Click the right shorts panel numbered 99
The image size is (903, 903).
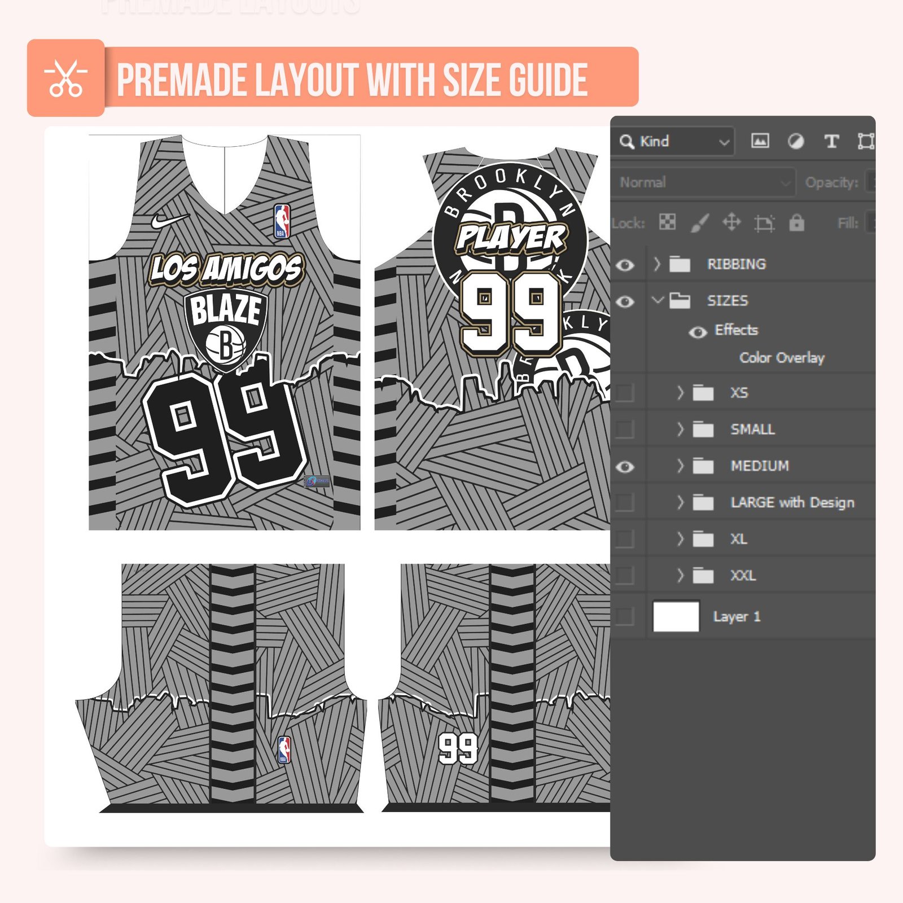[494, 688]
